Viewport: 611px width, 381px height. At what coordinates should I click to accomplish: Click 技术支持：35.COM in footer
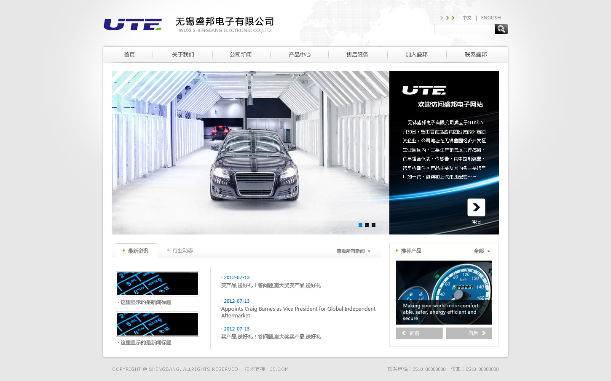[x=267, y=369]
